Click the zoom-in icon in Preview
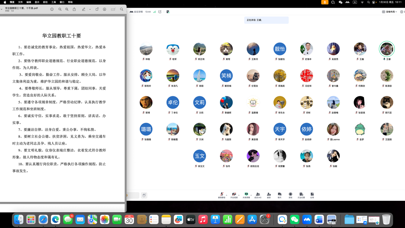 click(x=66, y=9)
